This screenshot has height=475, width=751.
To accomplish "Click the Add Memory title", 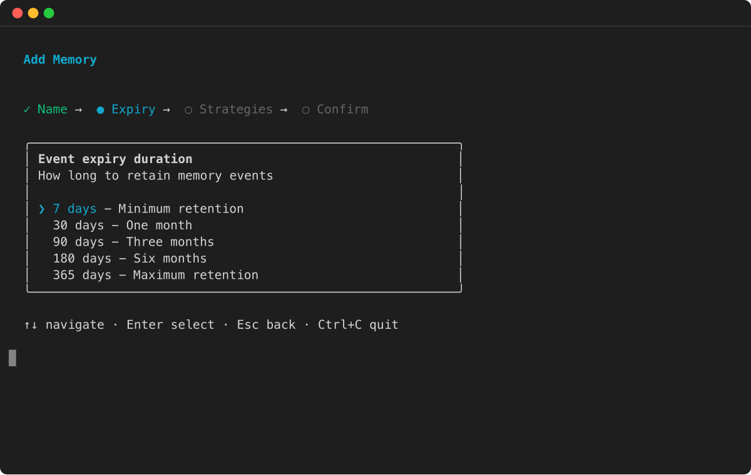I will (60, 59).
